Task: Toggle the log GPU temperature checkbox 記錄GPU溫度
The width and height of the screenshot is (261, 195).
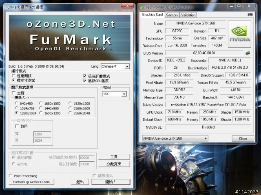Action: pos(84,81)
